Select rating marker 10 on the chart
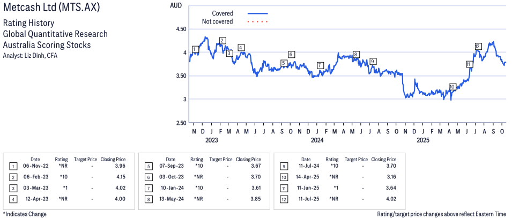 point(452,86)
